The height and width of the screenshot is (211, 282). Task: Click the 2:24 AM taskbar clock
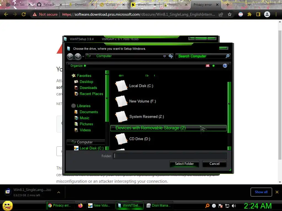(x=258, y=206)
